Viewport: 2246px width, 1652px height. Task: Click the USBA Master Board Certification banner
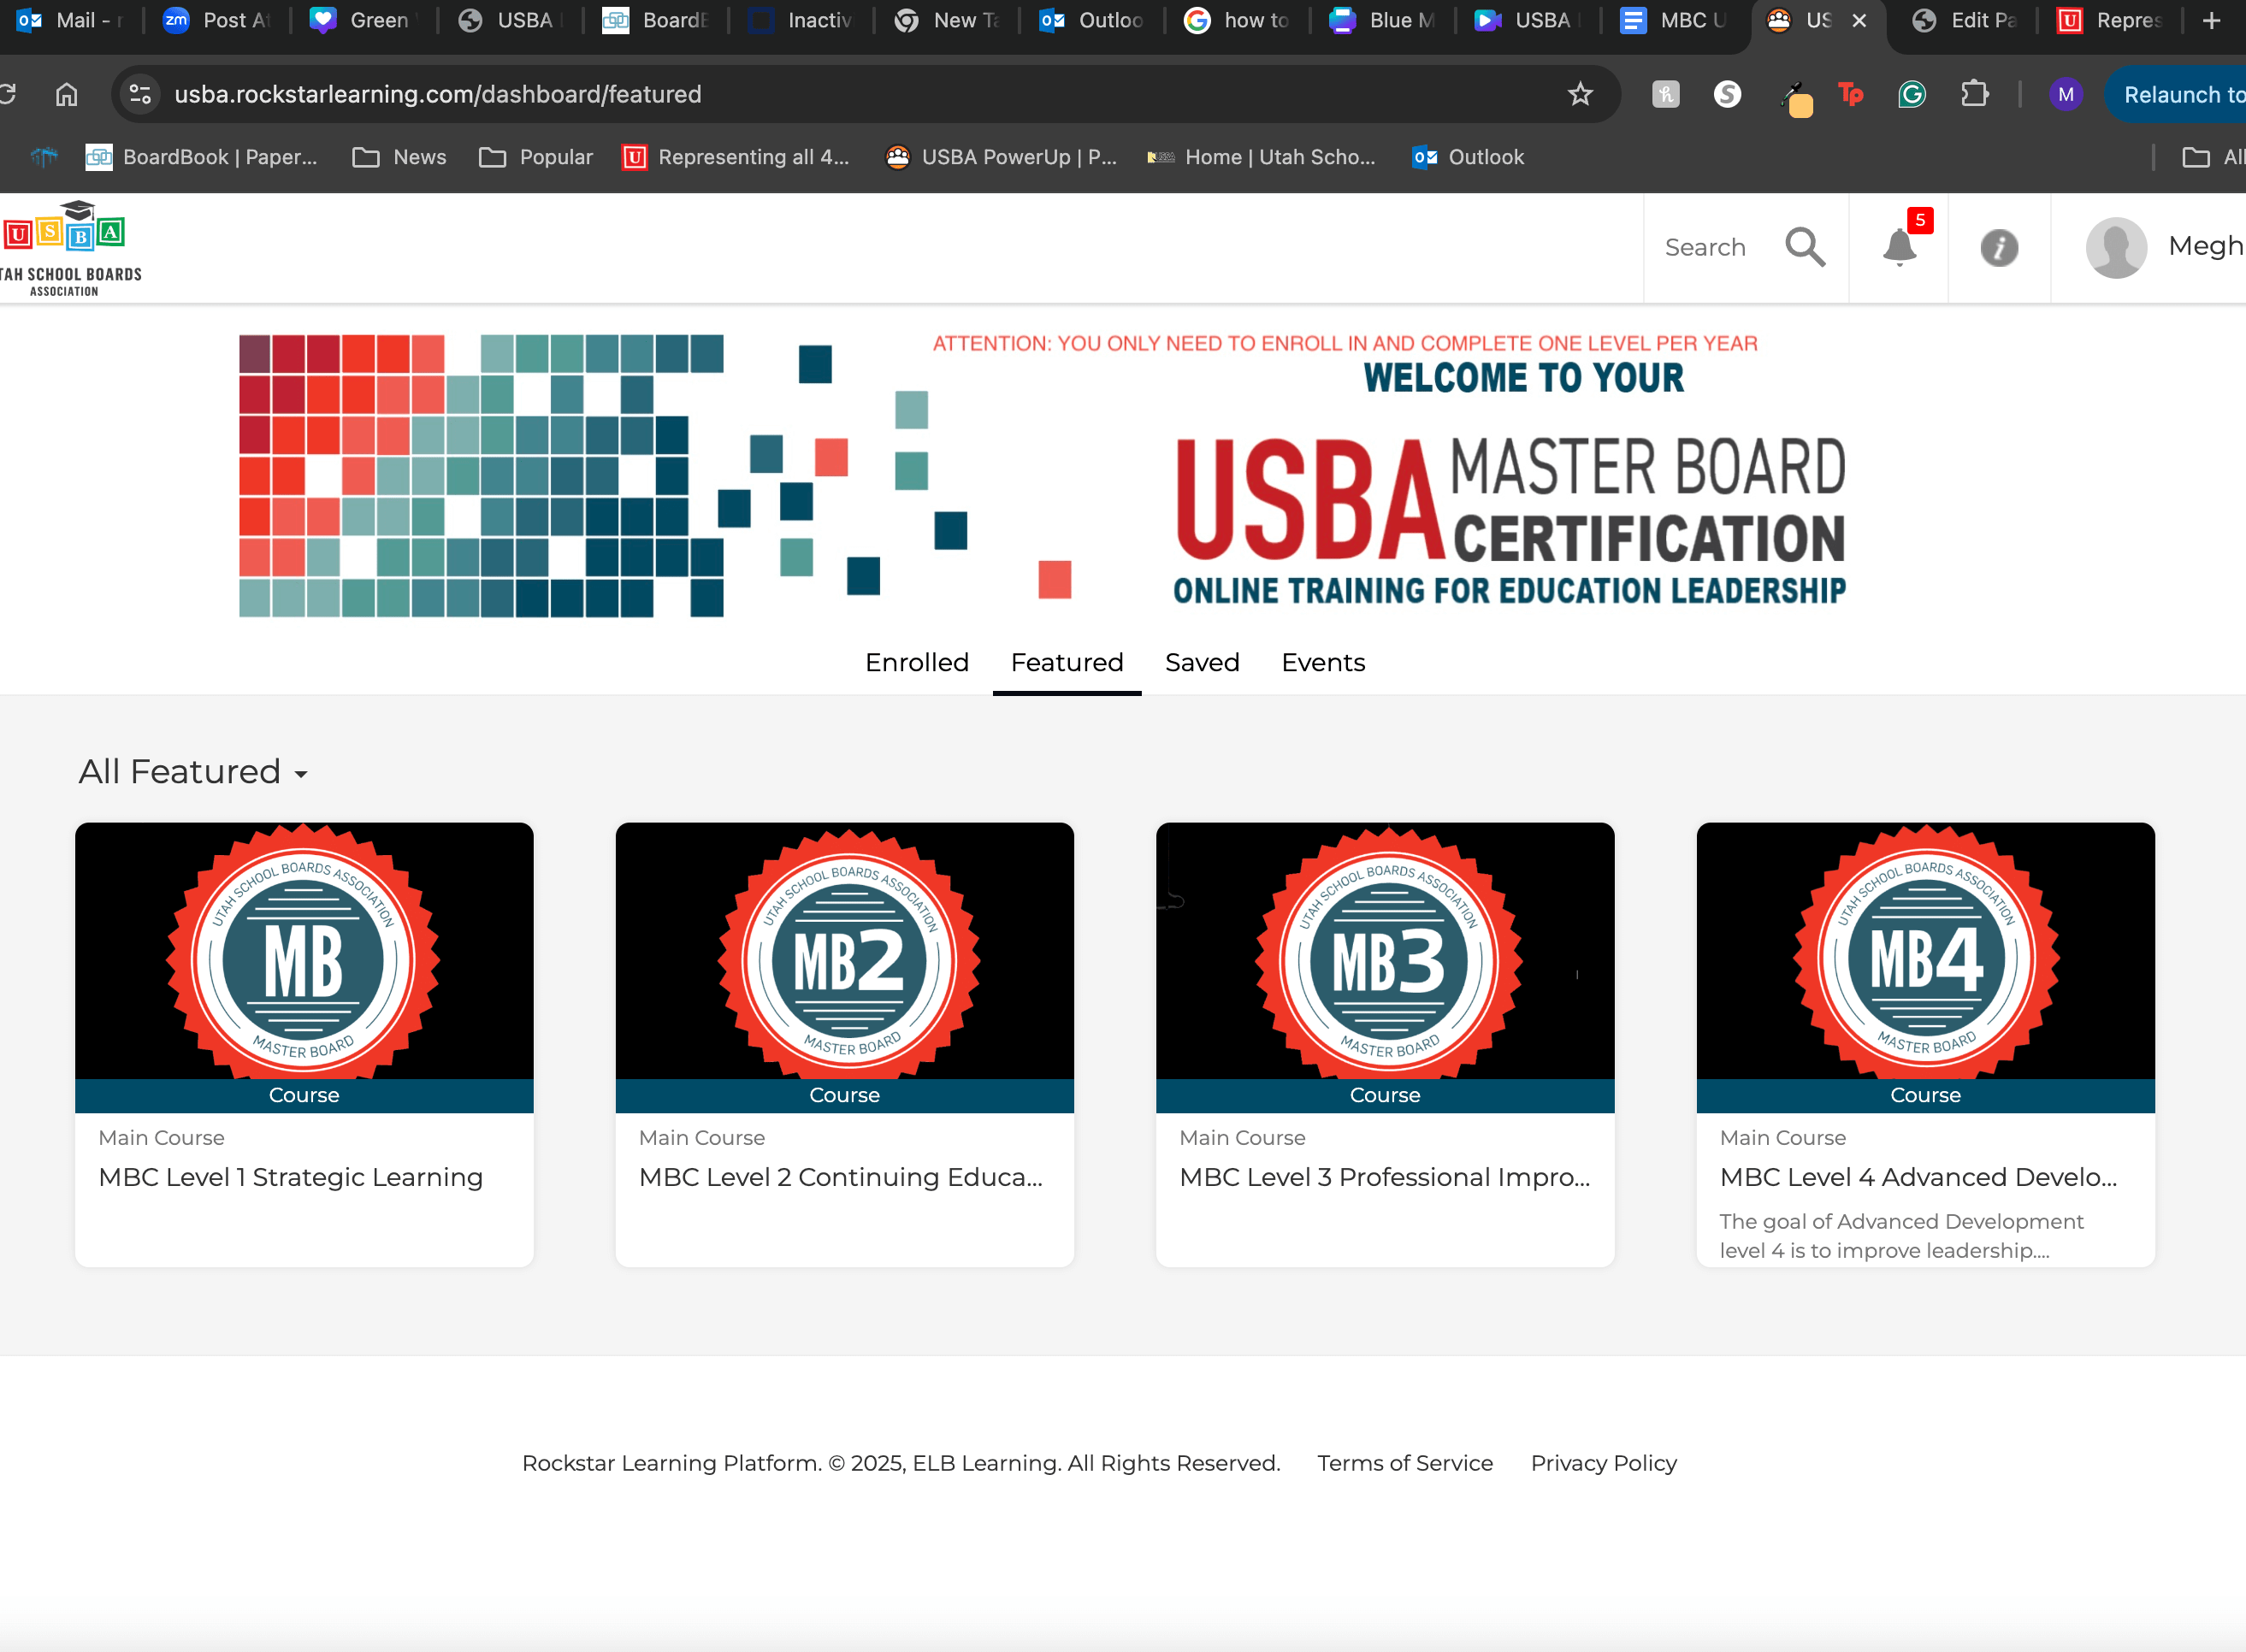click(x=1042, y=474)
